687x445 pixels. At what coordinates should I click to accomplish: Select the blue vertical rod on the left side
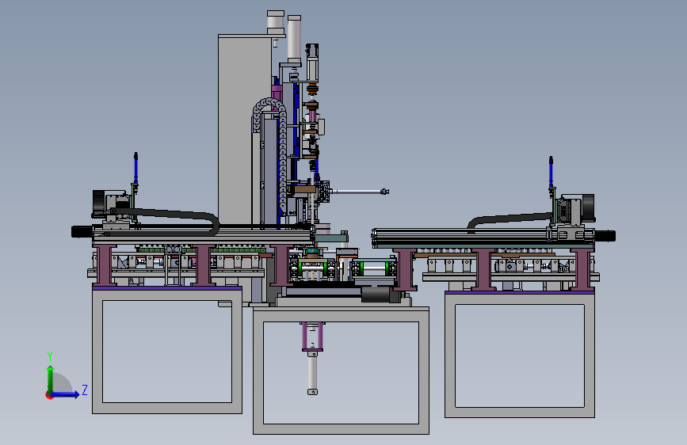(x=135, y=169)
